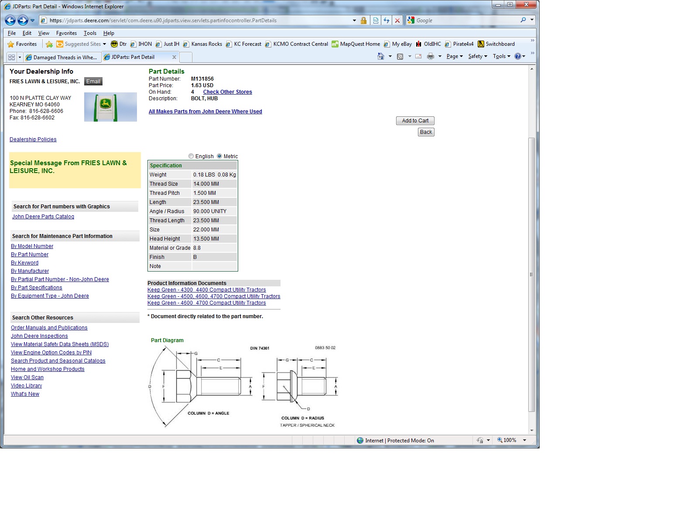698x523 pixels.
Task: Switch to Damaged Threads tab
Action: pos(62,57)
